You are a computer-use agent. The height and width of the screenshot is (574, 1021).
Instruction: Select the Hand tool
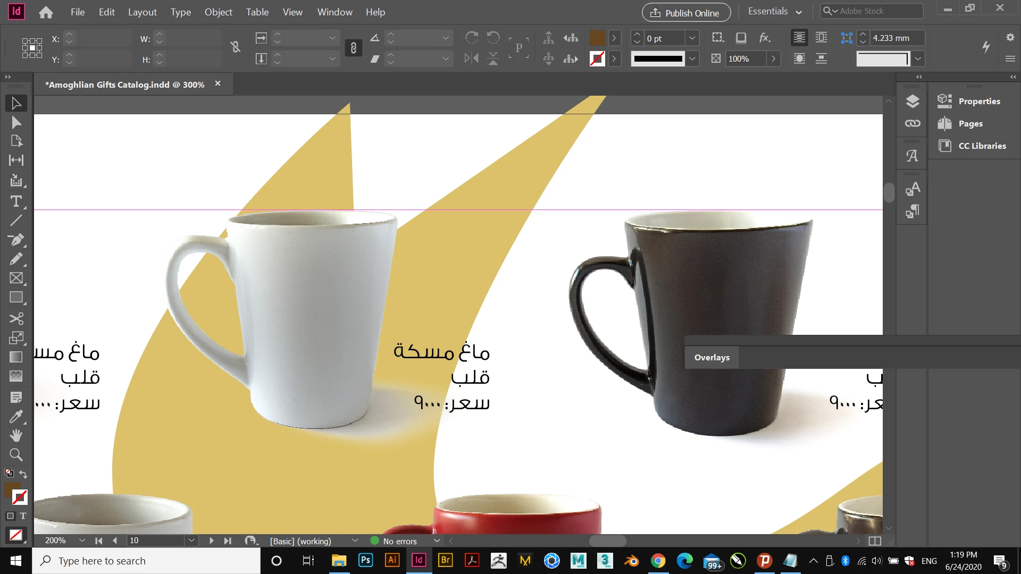coord(16,436)
